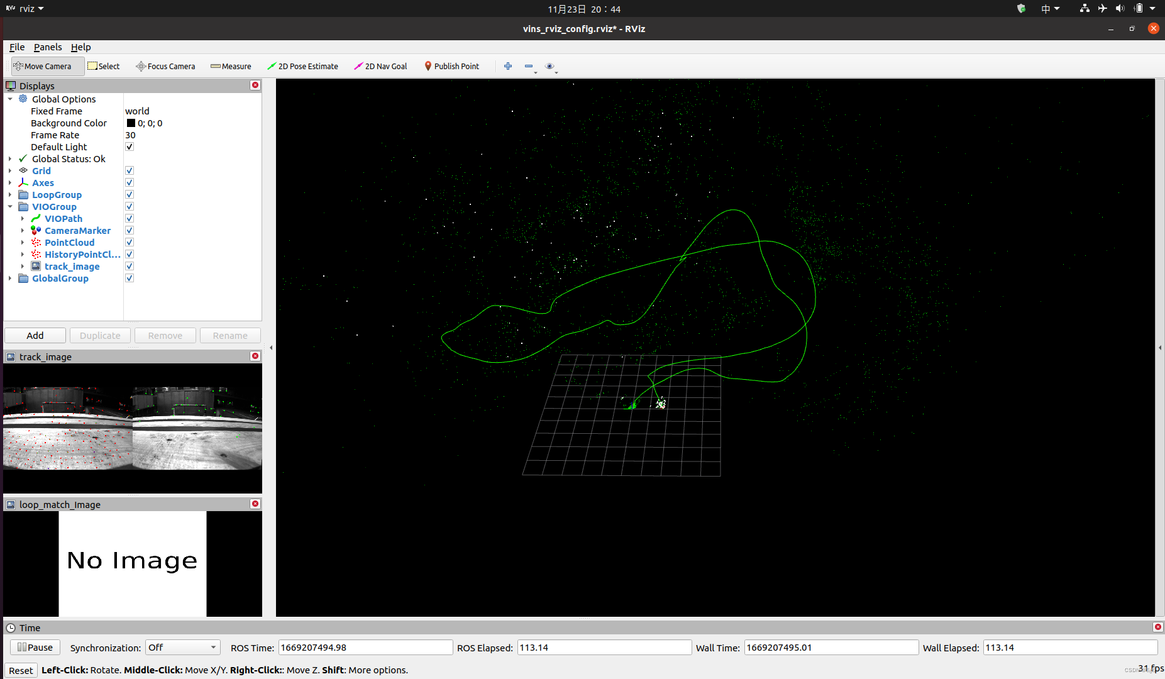Pause the time with the Pause button

(x=35, y=647)
